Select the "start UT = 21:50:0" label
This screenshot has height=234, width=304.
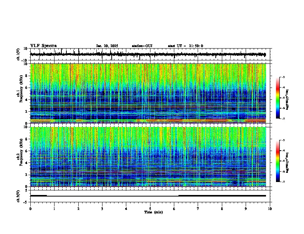pos(185,46)
